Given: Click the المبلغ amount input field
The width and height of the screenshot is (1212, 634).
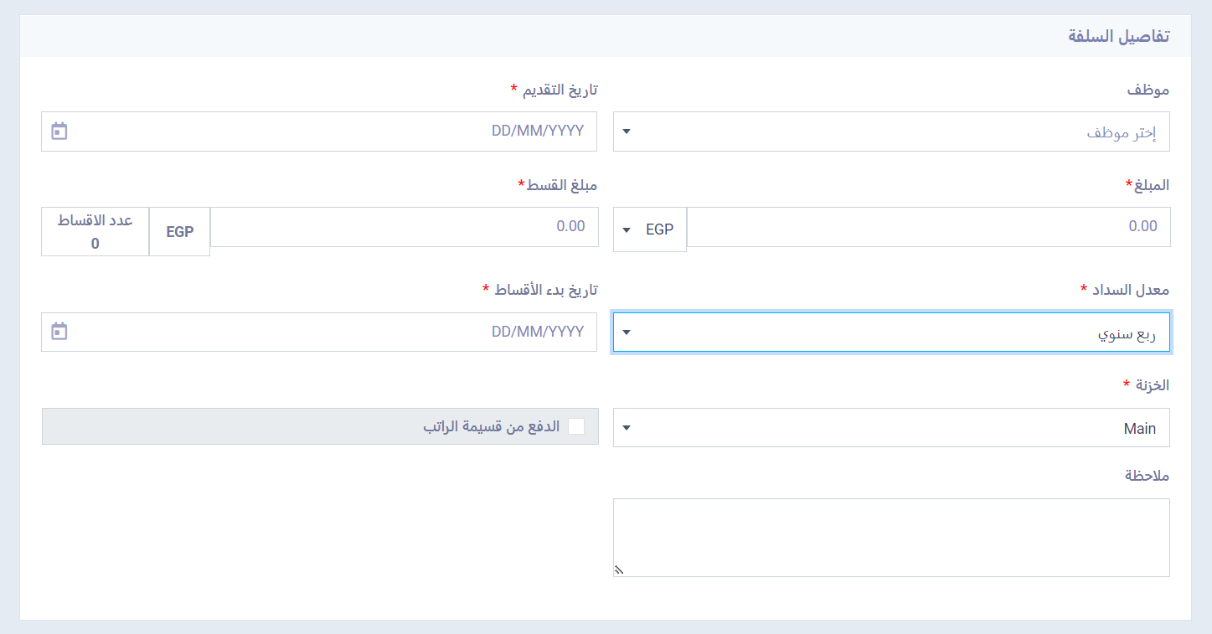Looking at the screenshot, I should (928, 227).
